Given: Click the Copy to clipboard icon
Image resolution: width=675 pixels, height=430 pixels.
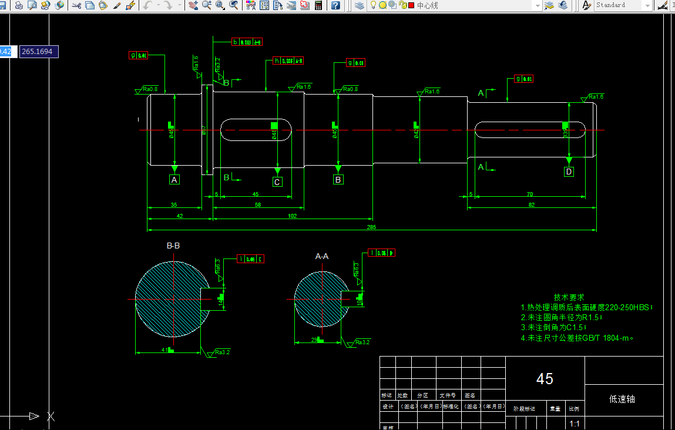Looking at the screenshot, I should (x=90, y=5).
